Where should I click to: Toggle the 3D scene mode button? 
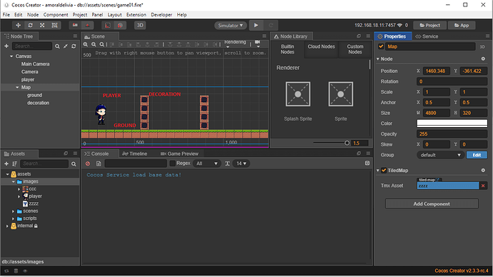click(x=140, y=25)
